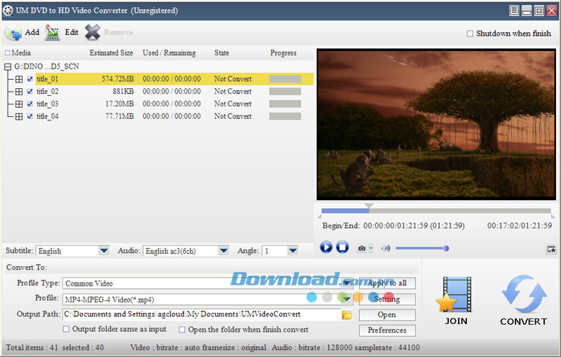Open the window menu icon in title bar
The width and height of the screenshot is (561, 357).
tap(514, 10)
